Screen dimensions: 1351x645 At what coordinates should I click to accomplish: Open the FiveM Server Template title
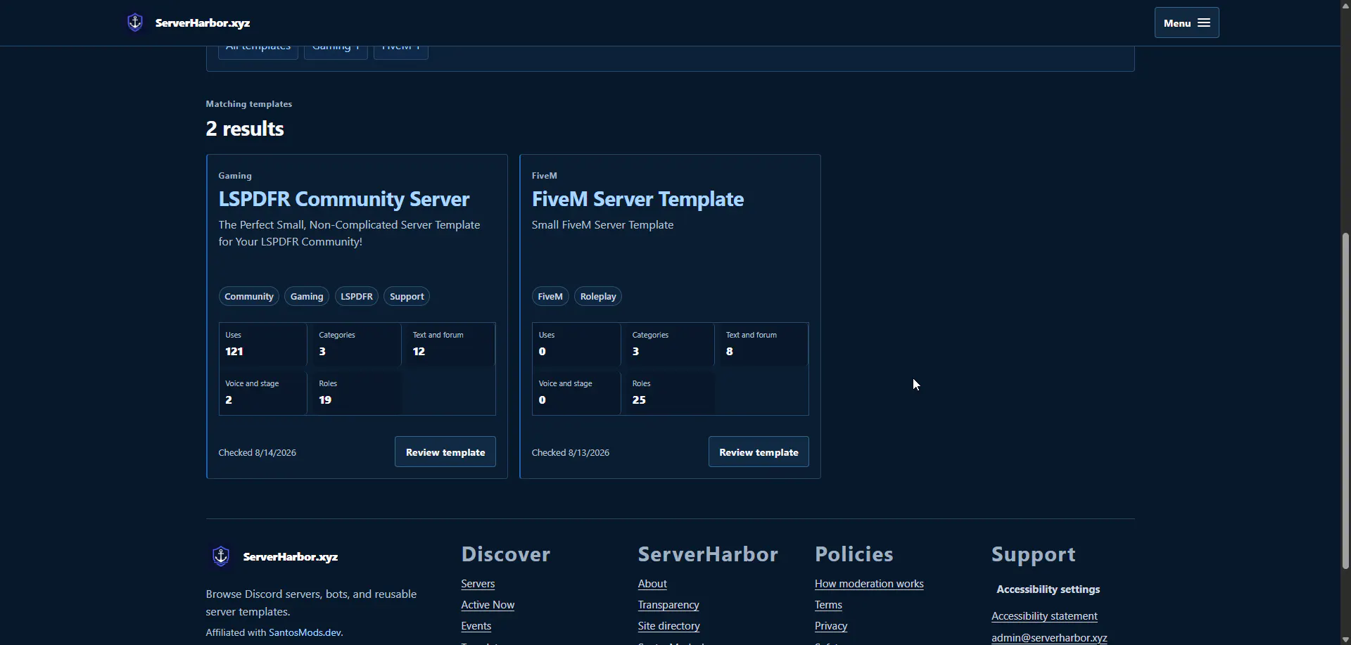pos(638,199)
